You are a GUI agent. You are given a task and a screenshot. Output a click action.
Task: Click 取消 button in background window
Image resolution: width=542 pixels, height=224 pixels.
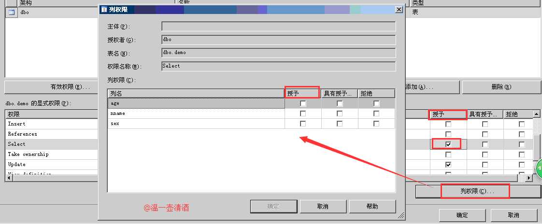(513, 215)
